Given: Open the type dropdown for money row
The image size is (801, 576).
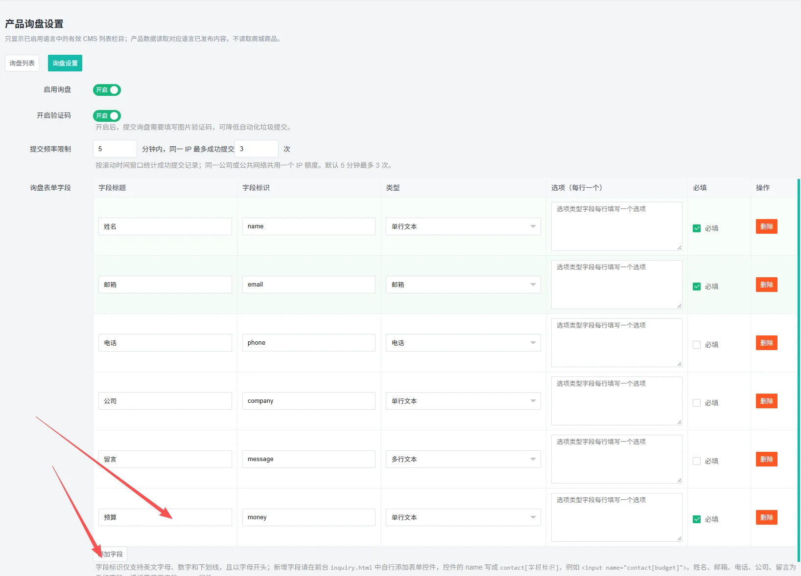Looking at the screenshot, I should (x=463, y=517).
